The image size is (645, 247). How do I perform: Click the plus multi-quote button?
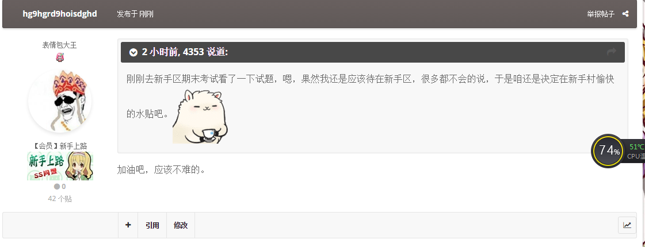pyautogui.click(x=128, y=225)
